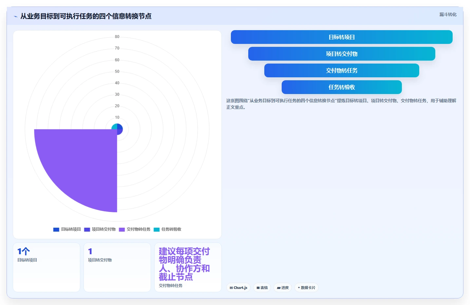
Task: Click the 项目转交付物 legend label text
Action: [103, 229]
